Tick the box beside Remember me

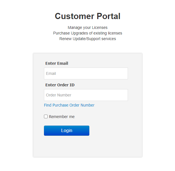pos(46,117)
